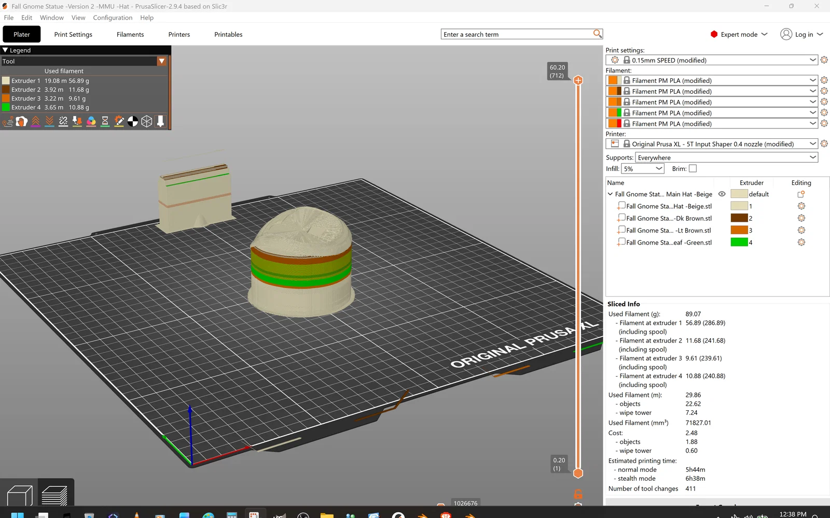Click the taskbar clock showing 12:38 PM
Viewport: 830px width, 518px height.
(793, 514)
